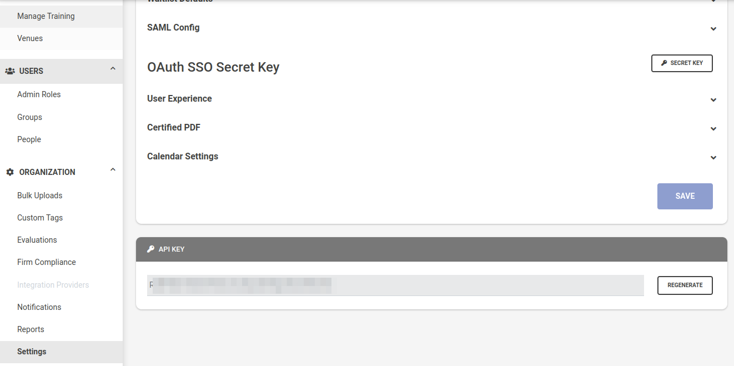The height and width of the screenshot is (366, 734).
Task: Go to Venues in sidebar
Action: coord(30,38)
